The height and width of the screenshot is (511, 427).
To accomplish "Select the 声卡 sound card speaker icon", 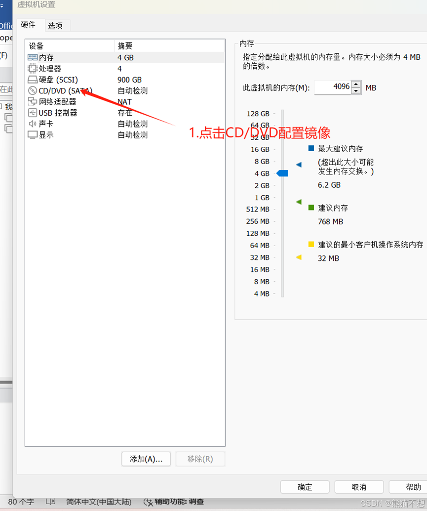I will click(33, 124).
